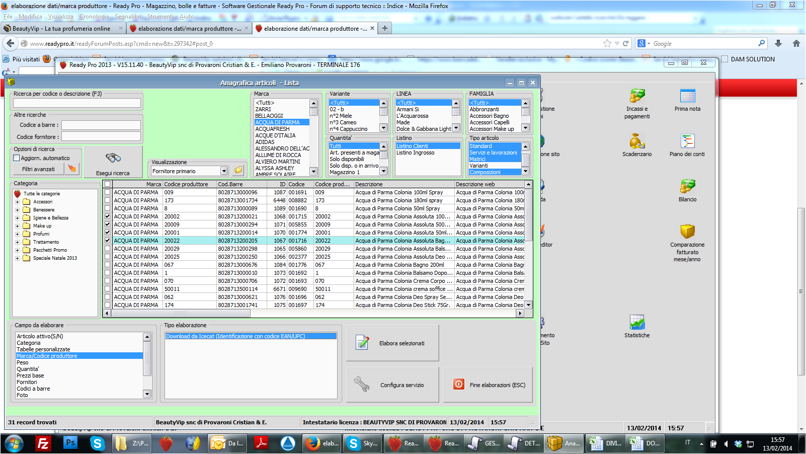Image resolution: width=806 pixels, height=454 pixels.
Task: Check the row with Codice produttore 173
Action: point(107,200)
